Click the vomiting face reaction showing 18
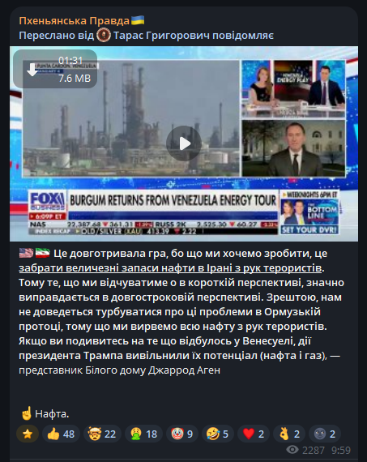Screen dimensions: 367x462 point(143,434)
